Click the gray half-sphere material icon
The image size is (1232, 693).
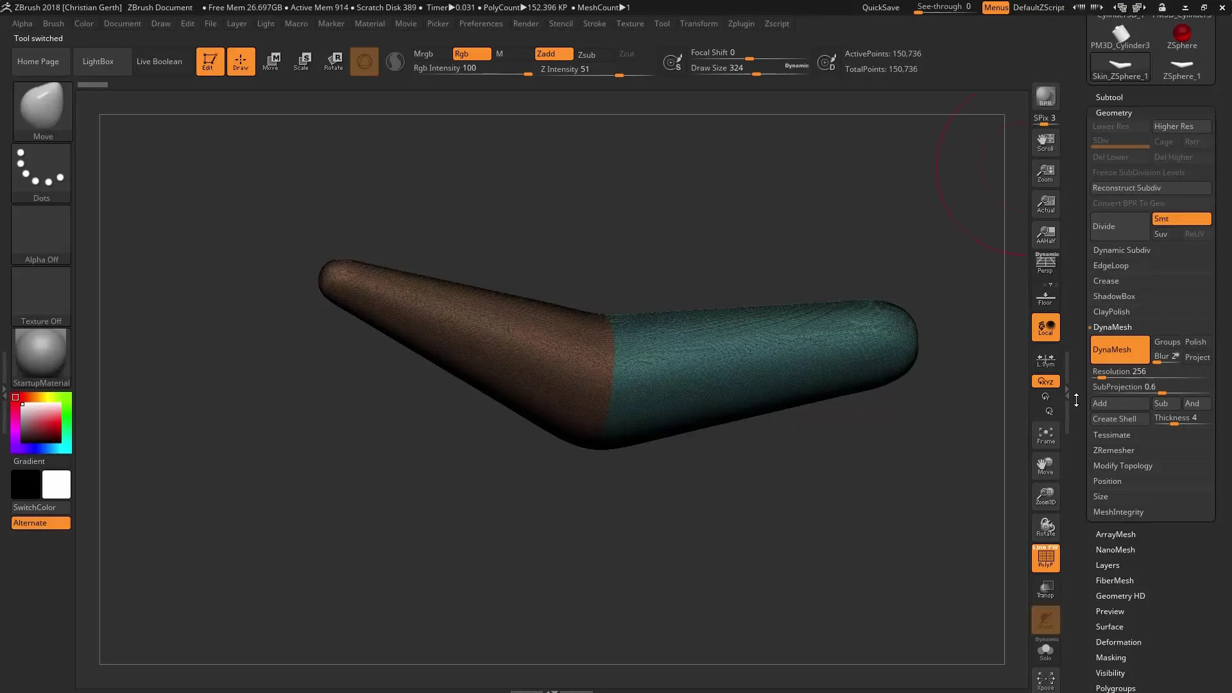click(x=395, y=62)
